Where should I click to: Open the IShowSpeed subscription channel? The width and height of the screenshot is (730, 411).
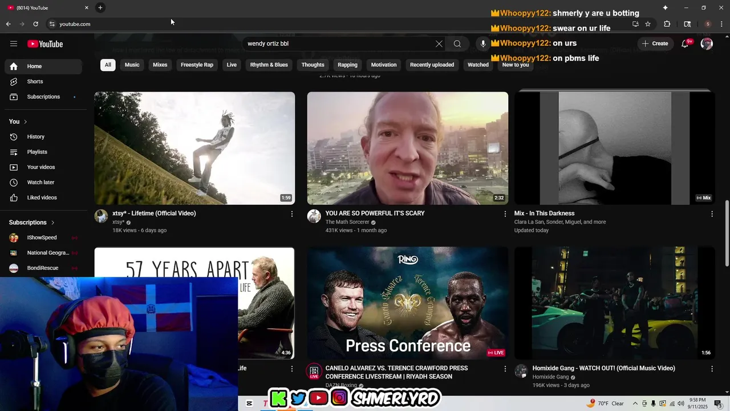43,237
